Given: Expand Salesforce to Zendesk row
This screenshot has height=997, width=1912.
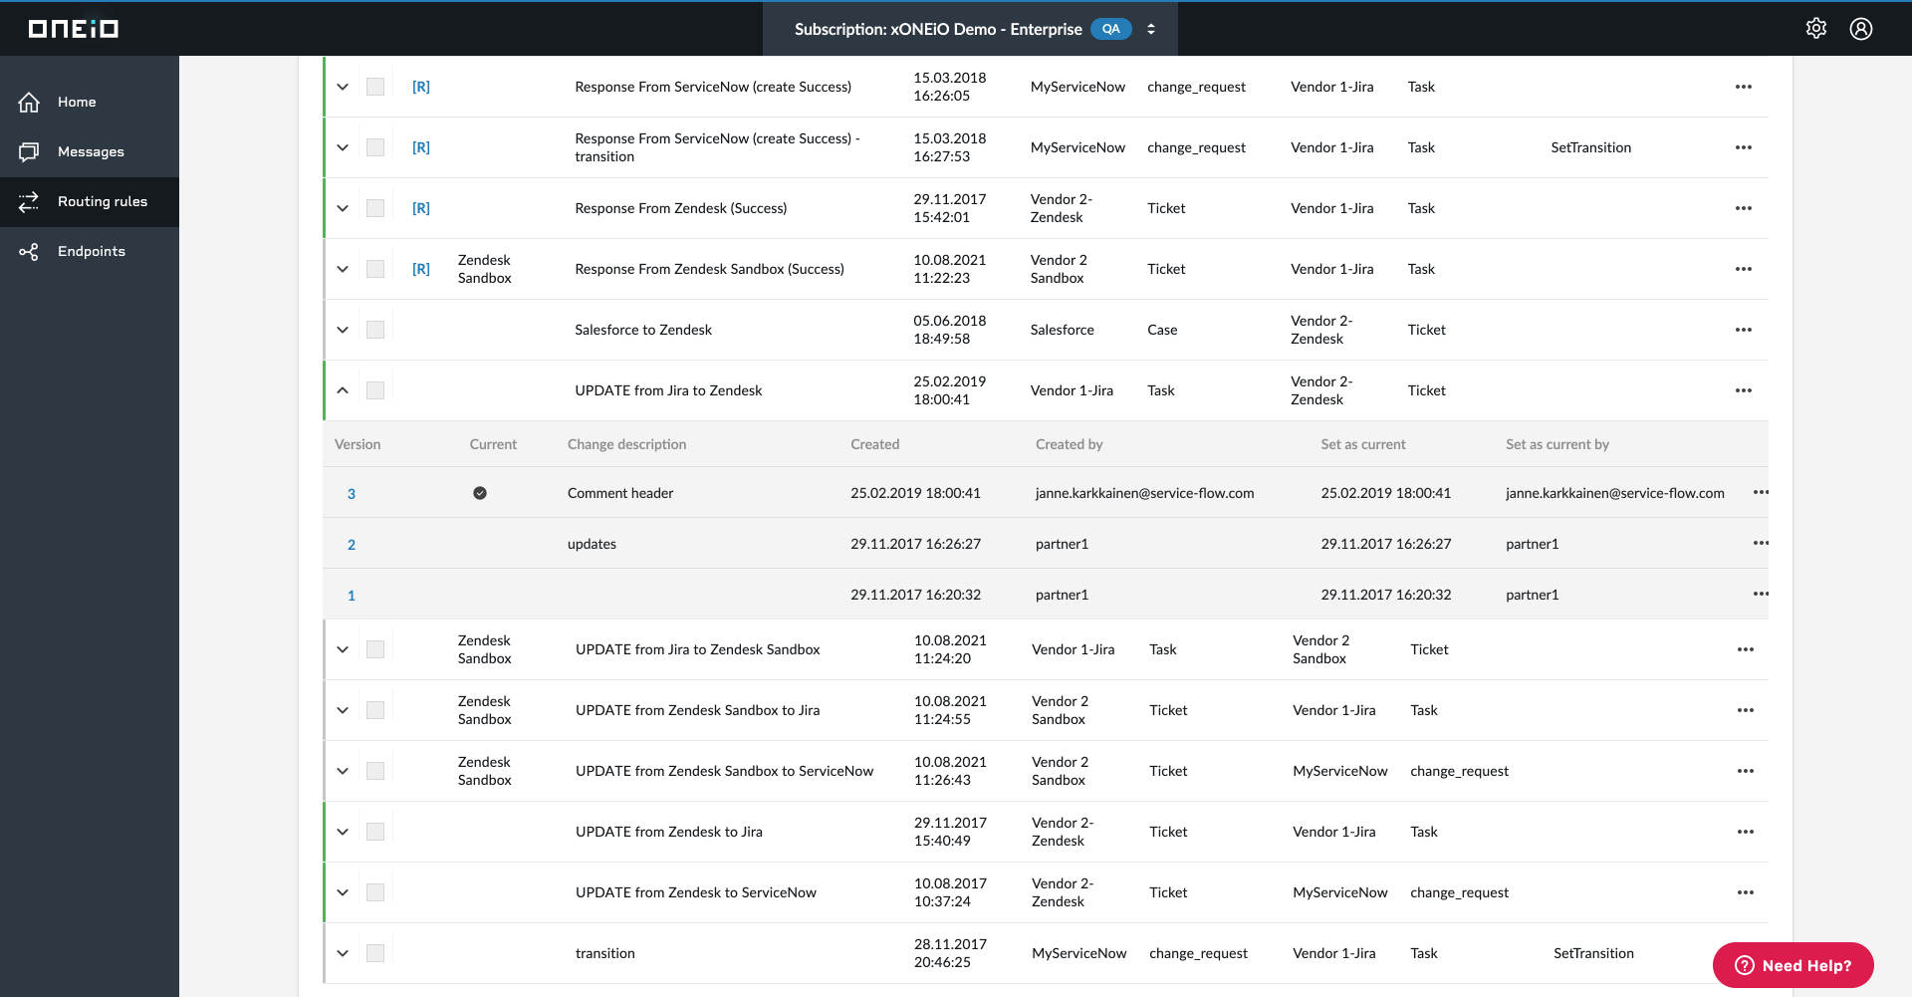Looking at the screenshot, I should click(x=343, y=330).
